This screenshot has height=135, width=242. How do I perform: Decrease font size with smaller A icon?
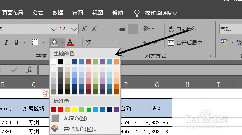click(94, 29)
